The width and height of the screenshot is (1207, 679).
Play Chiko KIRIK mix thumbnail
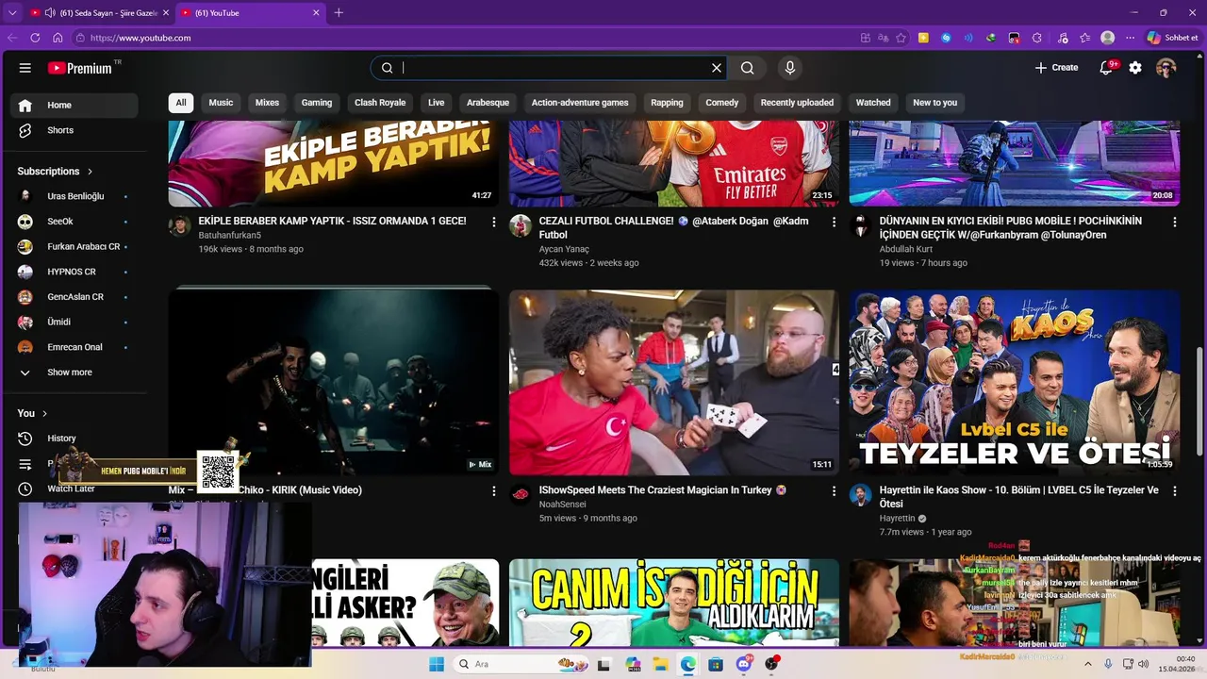(333, 382)
